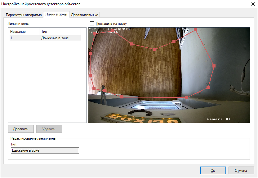The width and height of the screenshot is (258, 178).
Task: Cancel the dialog with Отмена
Action: click(241, 170)
